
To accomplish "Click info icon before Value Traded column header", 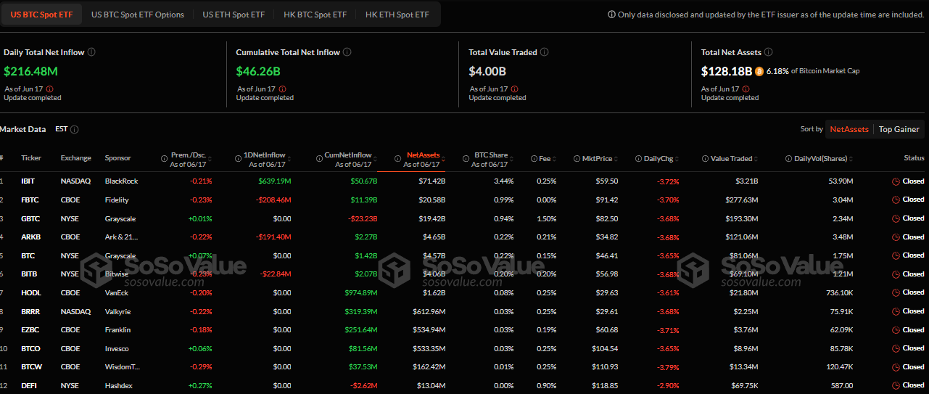I will 705,158.
